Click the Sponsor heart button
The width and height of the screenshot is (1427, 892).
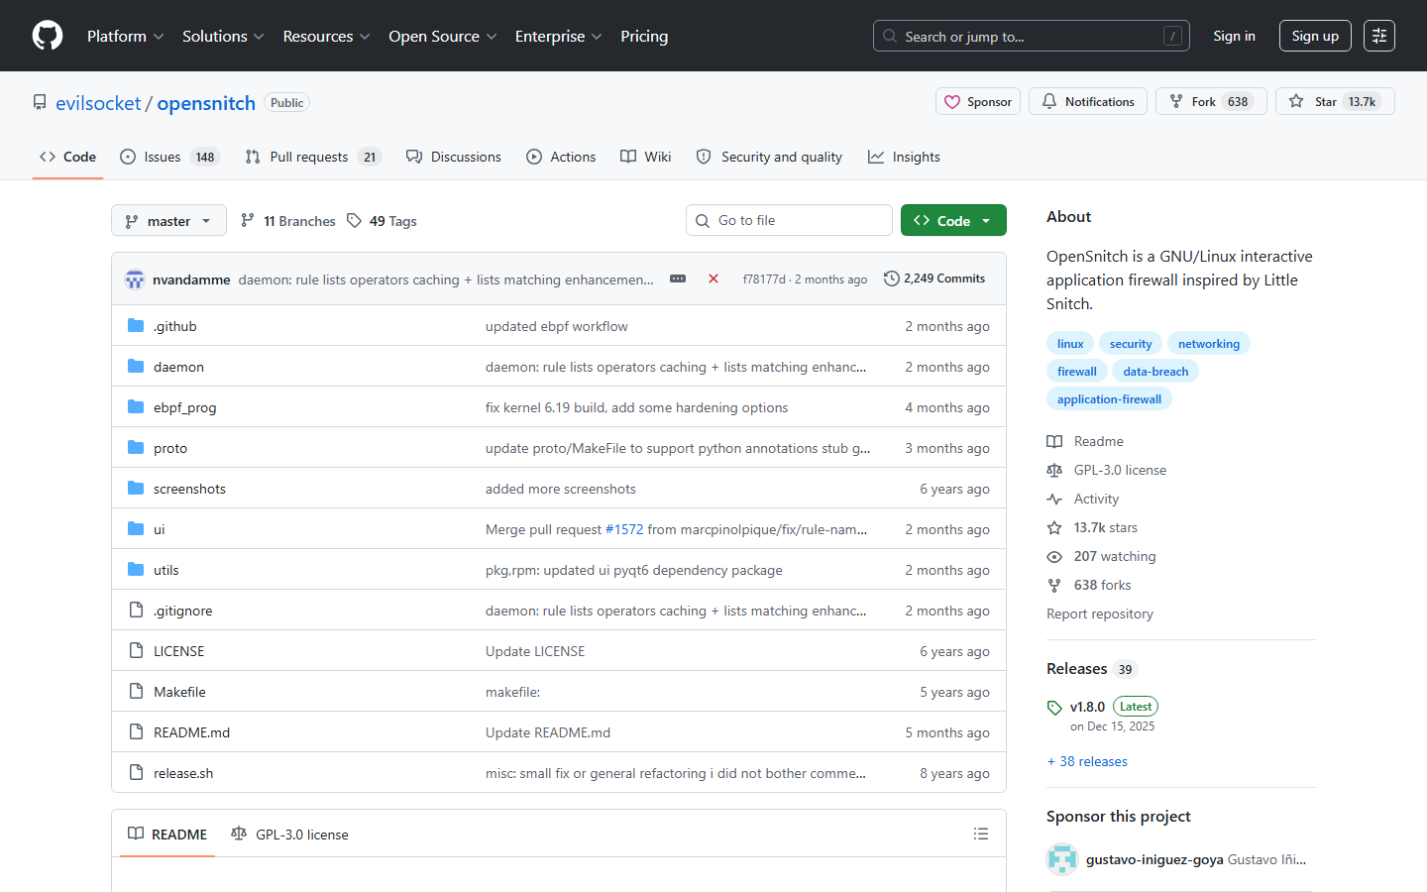pyautogui.click(x=978, y=101)
